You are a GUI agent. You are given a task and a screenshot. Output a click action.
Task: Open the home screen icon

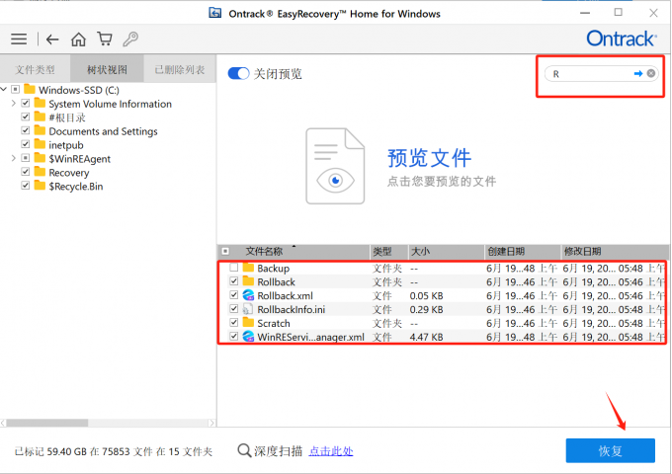(x=78, y=39)
